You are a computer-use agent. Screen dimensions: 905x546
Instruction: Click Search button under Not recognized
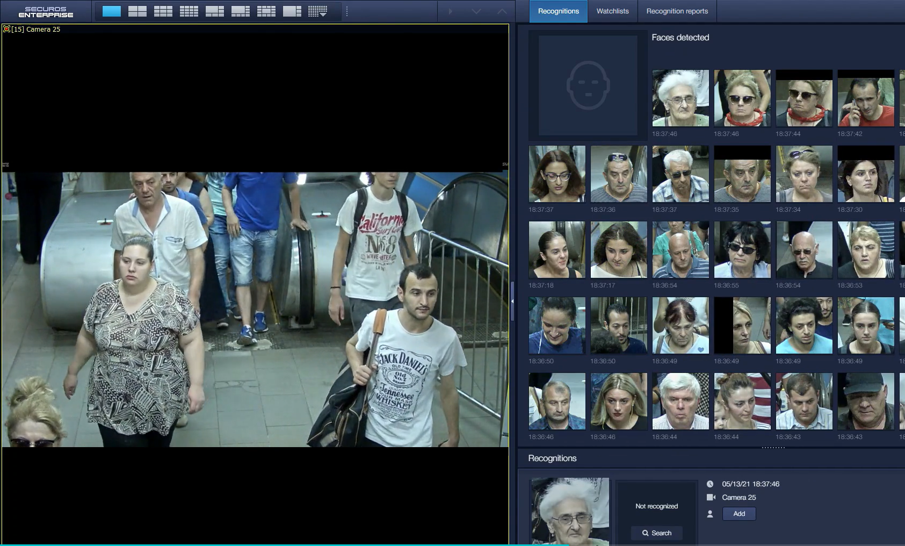[657, 533]
